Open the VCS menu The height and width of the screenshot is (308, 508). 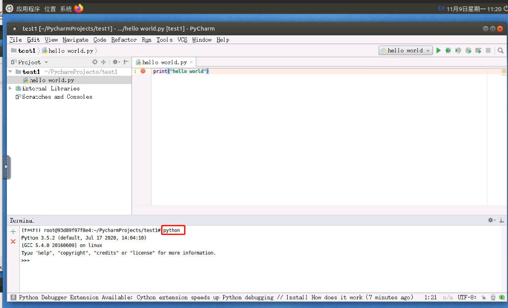pyautogui.click(x=182, y=40)
